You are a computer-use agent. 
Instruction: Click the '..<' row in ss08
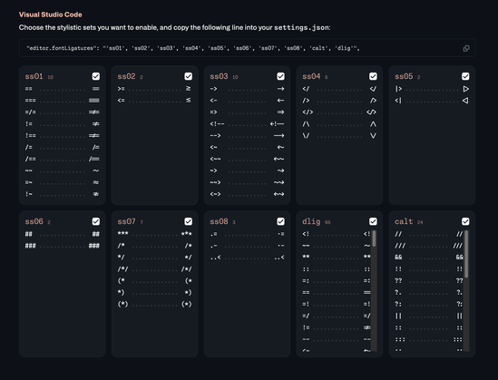coord(247,258)
